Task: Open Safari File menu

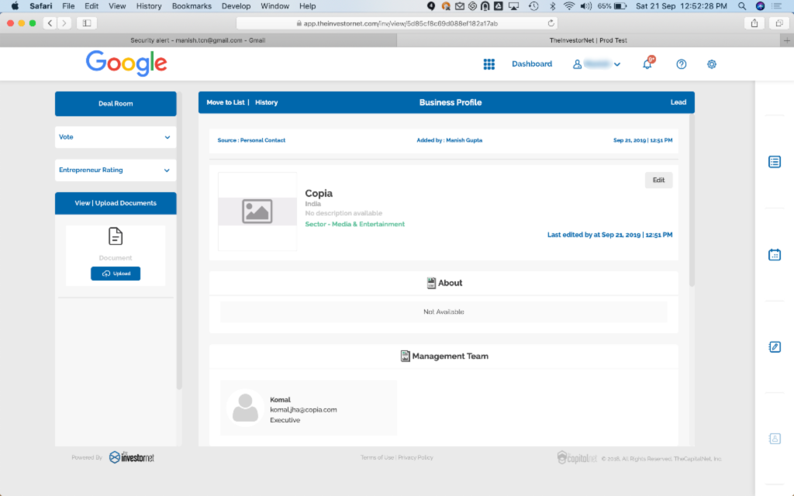Action: click(x=68, y=6)
